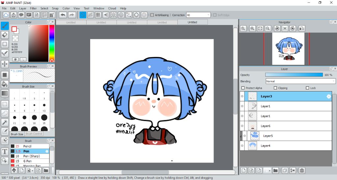Enable the vanishing point snap guide
This screenshot has height=180, width=337.
click(106, 15)
